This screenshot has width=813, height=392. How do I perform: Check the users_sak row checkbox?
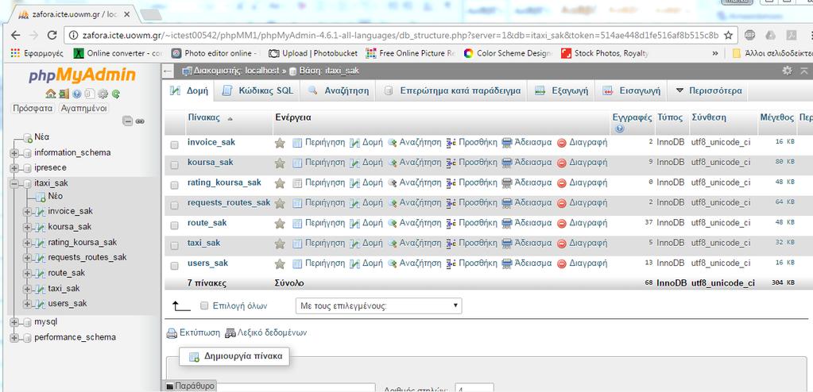pyautogui.click(x=175, y=266)
